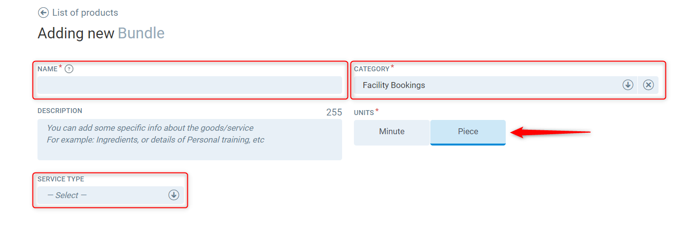Click inside the Description text area
The image size is (696, 233).
[x=189, y=140]
